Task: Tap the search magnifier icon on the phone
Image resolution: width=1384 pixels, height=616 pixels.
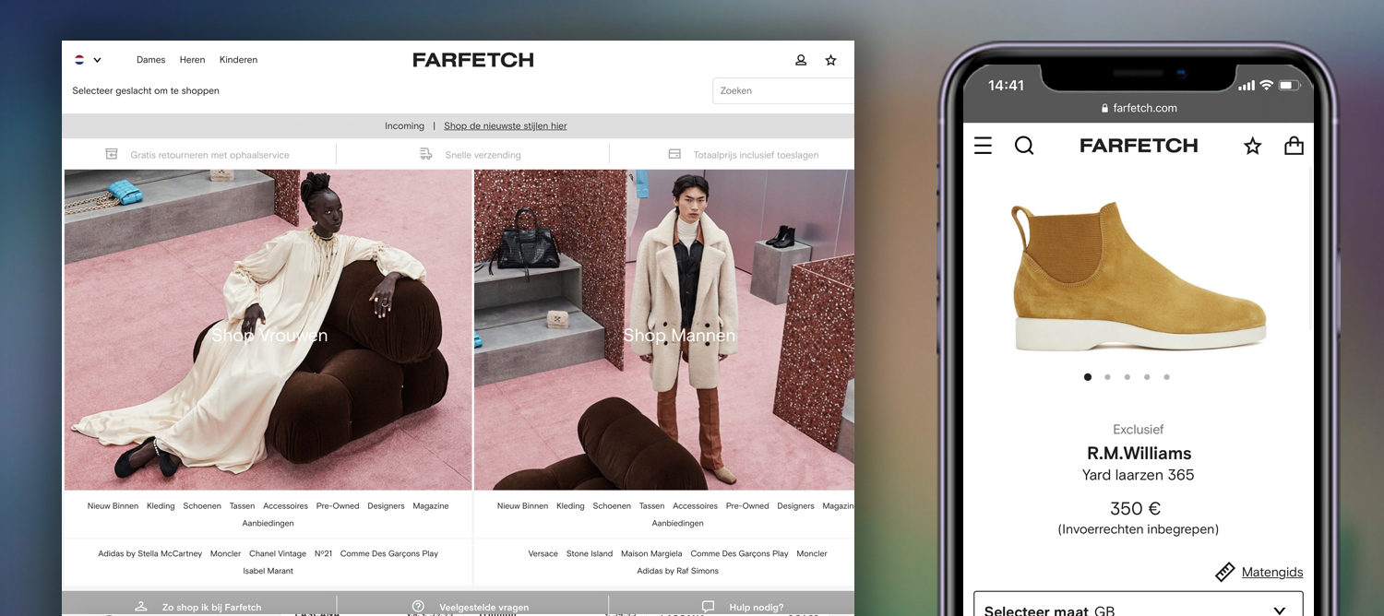Action: pos(1024,145)
